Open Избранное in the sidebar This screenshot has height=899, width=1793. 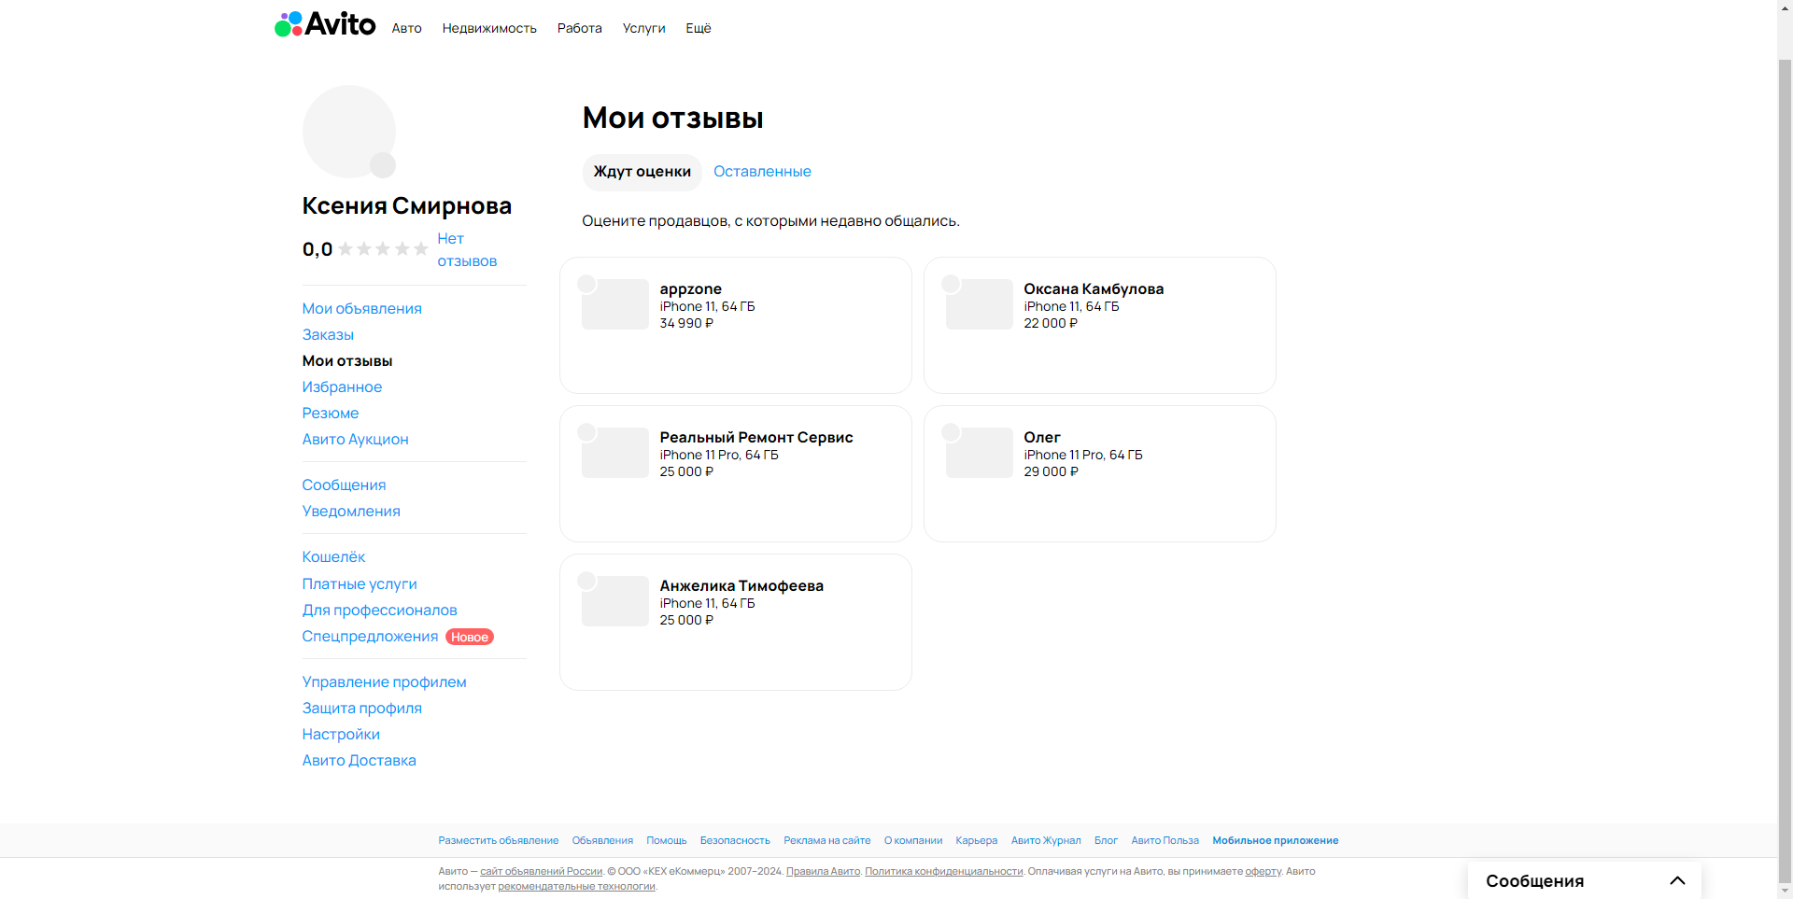click(x=342, y=386)
